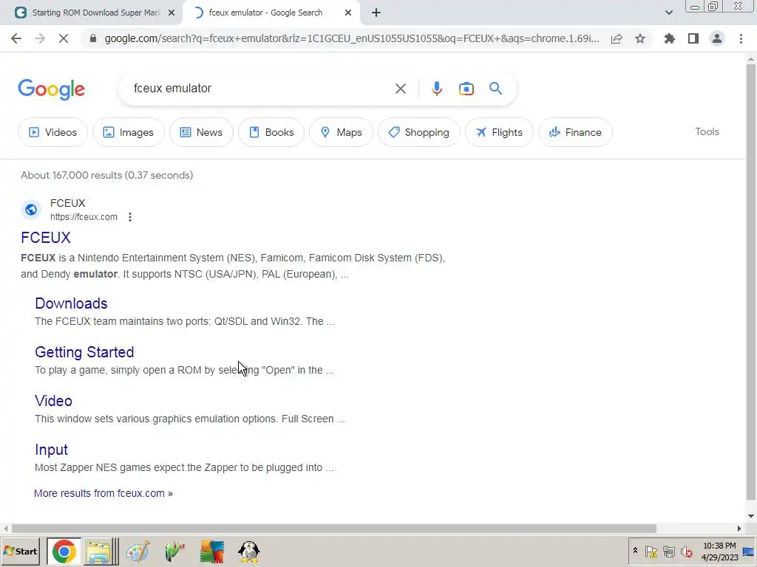
Task: Switch to Shopping results
Action: point(419,132)
